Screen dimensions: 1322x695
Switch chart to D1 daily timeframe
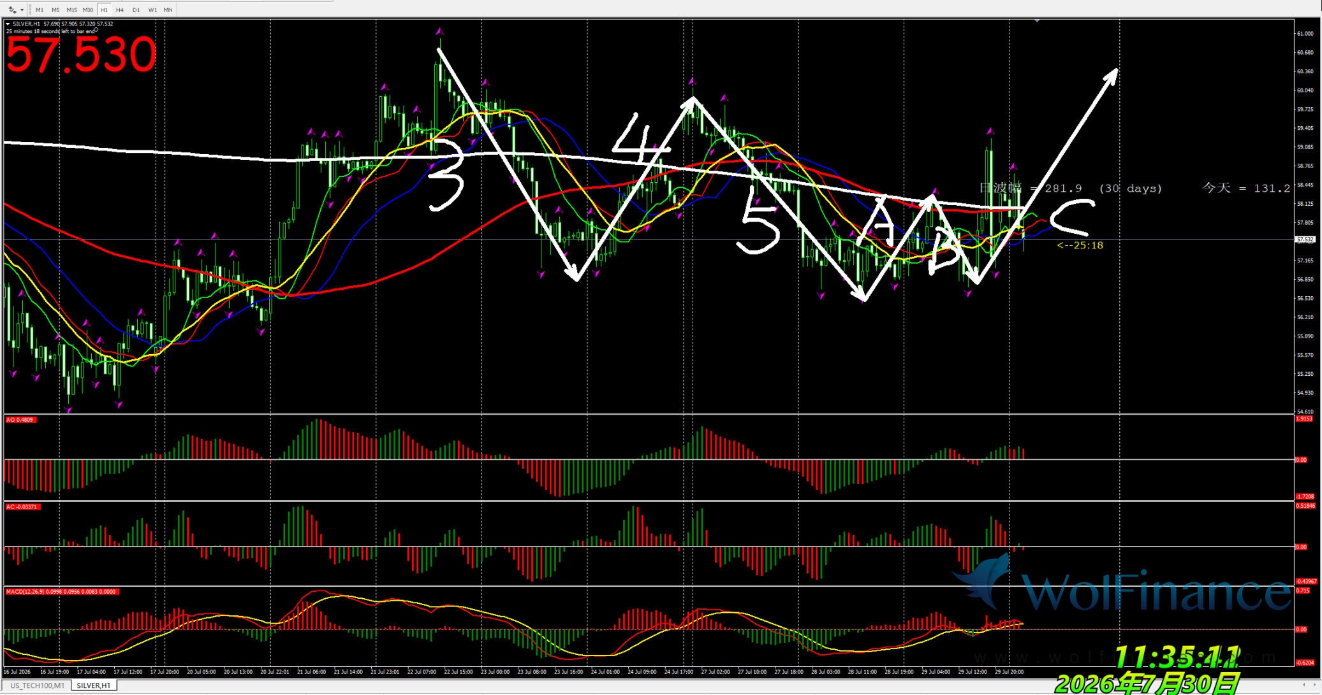tap(136, 10)
